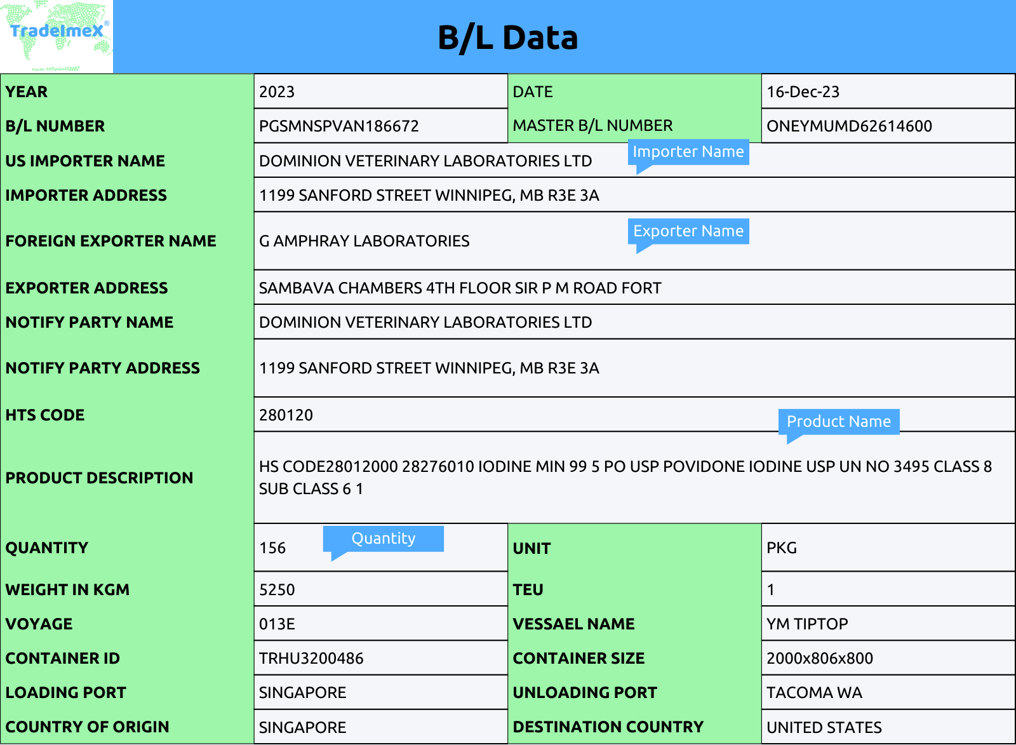Click quantity value 156

tap(272, 548)
